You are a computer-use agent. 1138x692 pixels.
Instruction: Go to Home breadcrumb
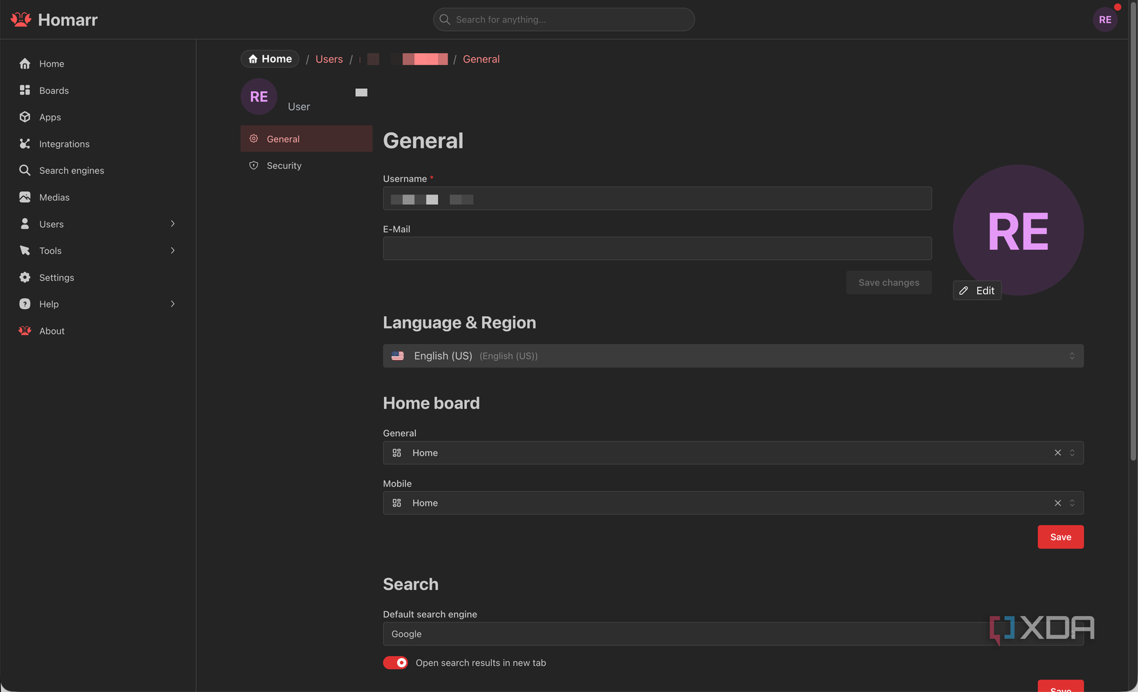pos(270,59)
